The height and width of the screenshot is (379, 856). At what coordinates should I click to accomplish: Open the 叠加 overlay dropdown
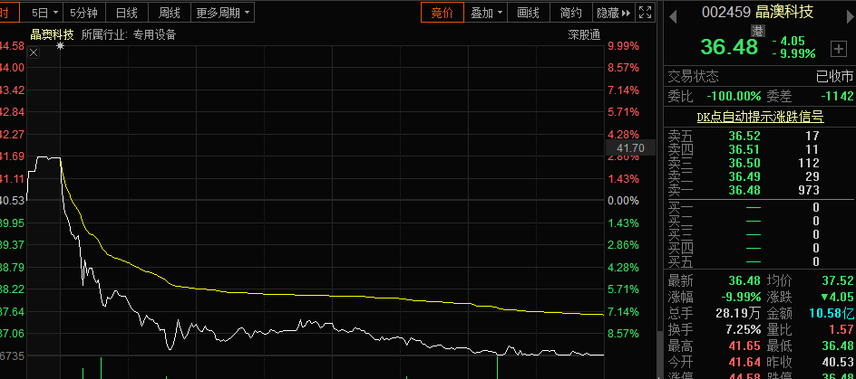click(486, 13)
